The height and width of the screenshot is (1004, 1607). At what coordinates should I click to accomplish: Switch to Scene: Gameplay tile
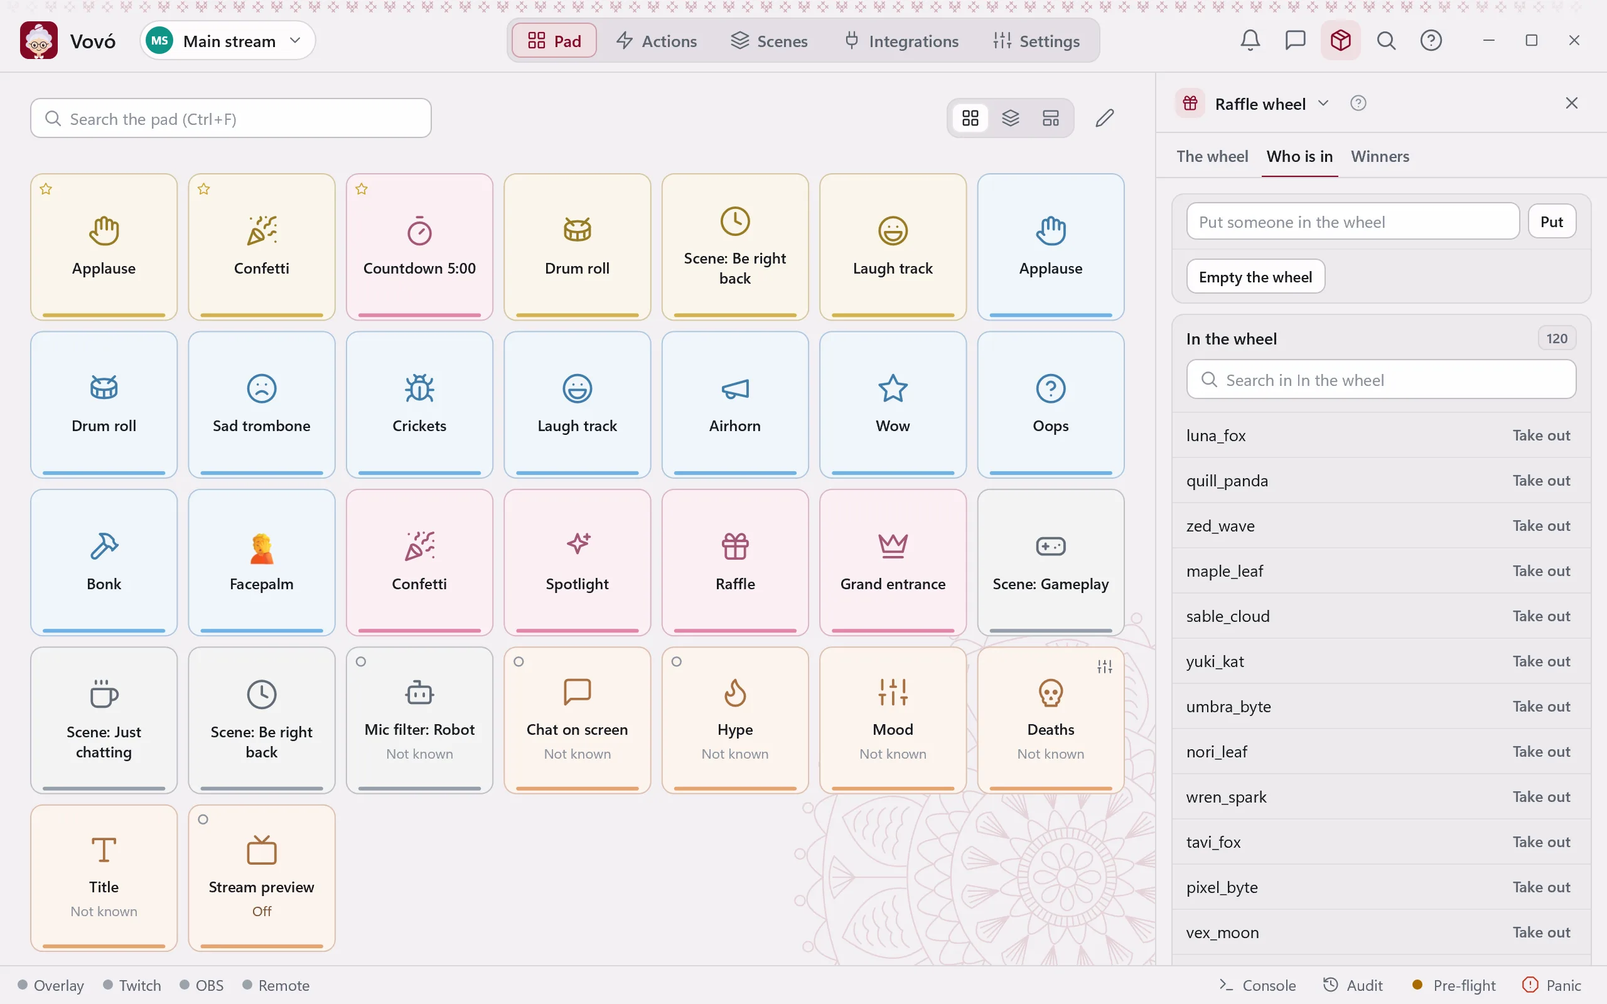pyautogui.click(x=1051, y=562)
